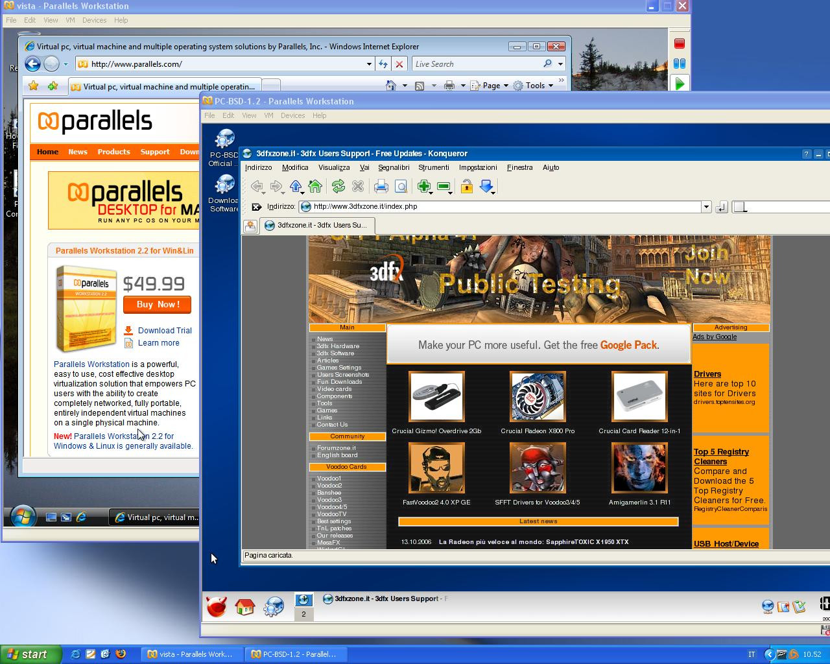Open Konqueror Strumenti menu

(434, 167)
